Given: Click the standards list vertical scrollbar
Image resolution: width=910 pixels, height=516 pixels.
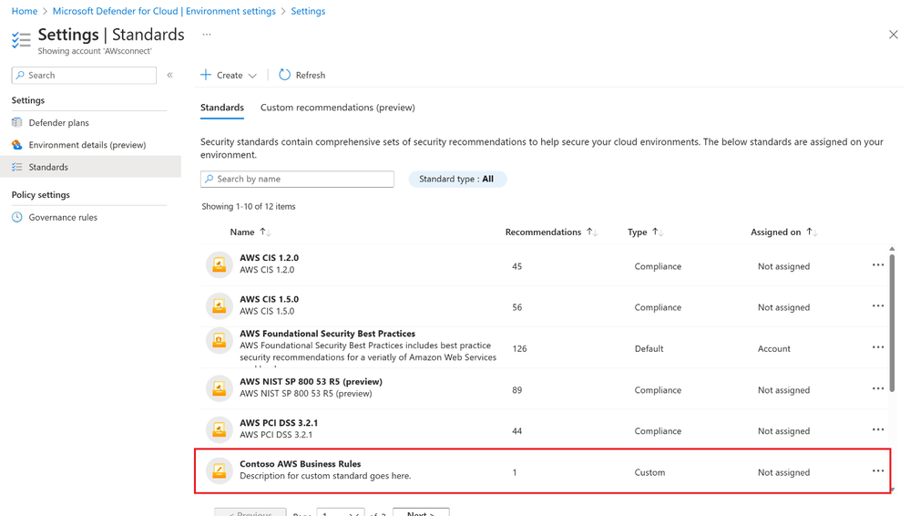Looking at the screenshot, I should point(892,323).
